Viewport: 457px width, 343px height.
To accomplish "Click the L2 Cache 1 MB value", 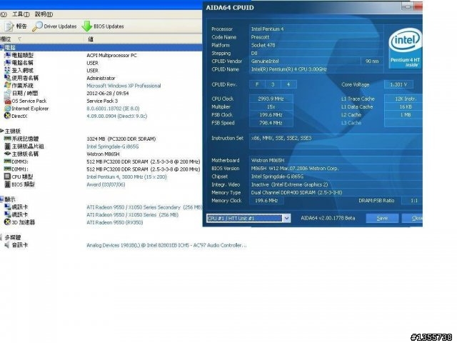I will [405, 115].
